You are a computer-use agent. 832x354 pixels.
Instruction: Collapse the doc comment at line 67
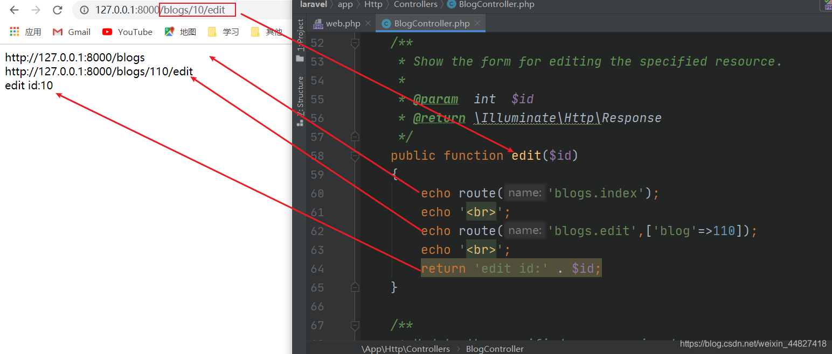355,325
